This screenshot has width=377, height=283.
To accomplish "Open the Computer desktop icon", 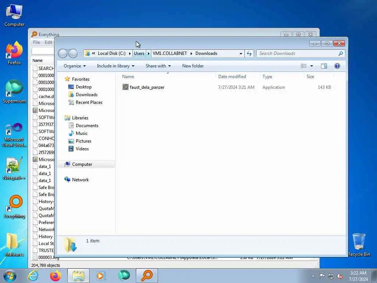I will pyautogui.click(x=14, y=15).
